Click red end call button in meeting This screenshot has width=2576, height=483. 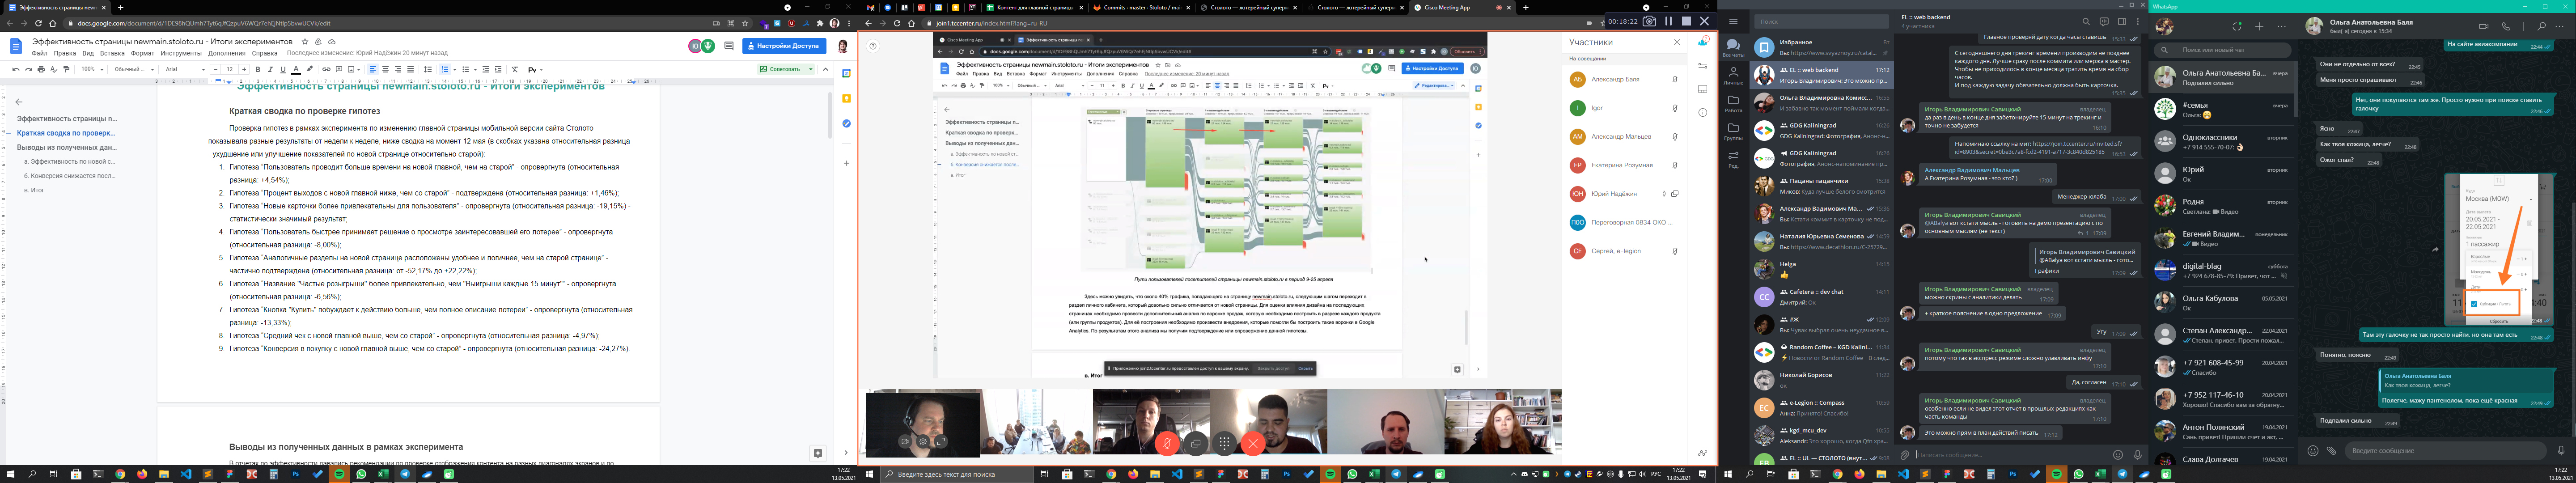tap(1253, 443)
